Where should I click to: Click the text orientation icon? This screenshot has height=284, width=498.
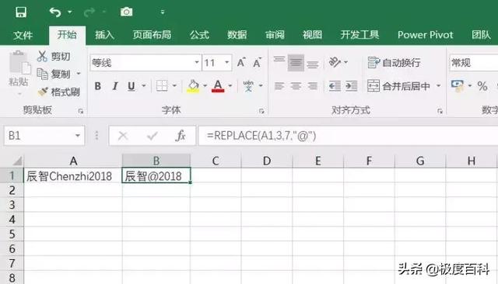coord(335,62)
